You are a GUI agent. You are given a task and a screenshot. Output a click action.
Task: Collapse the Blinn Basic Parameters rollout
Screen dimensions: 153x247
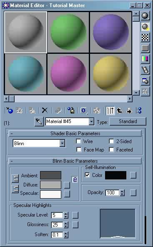[x=75, y=161]
